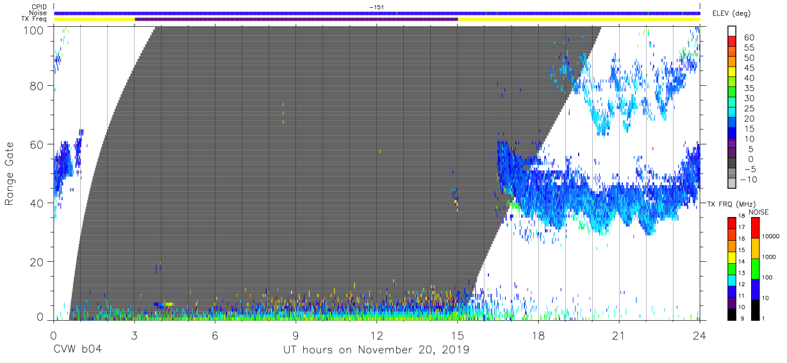Viewport: 787px width, 363px height.
Task: Click the 'CPID' label at top left
Action: pos(39,7)
